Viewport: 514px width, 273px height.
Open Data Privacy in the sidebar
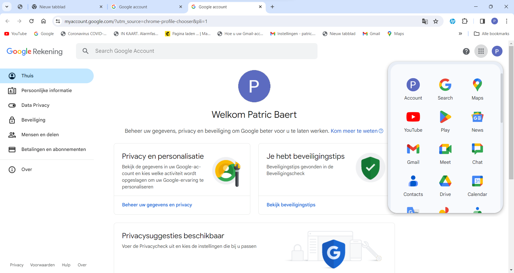pos(47,105)
